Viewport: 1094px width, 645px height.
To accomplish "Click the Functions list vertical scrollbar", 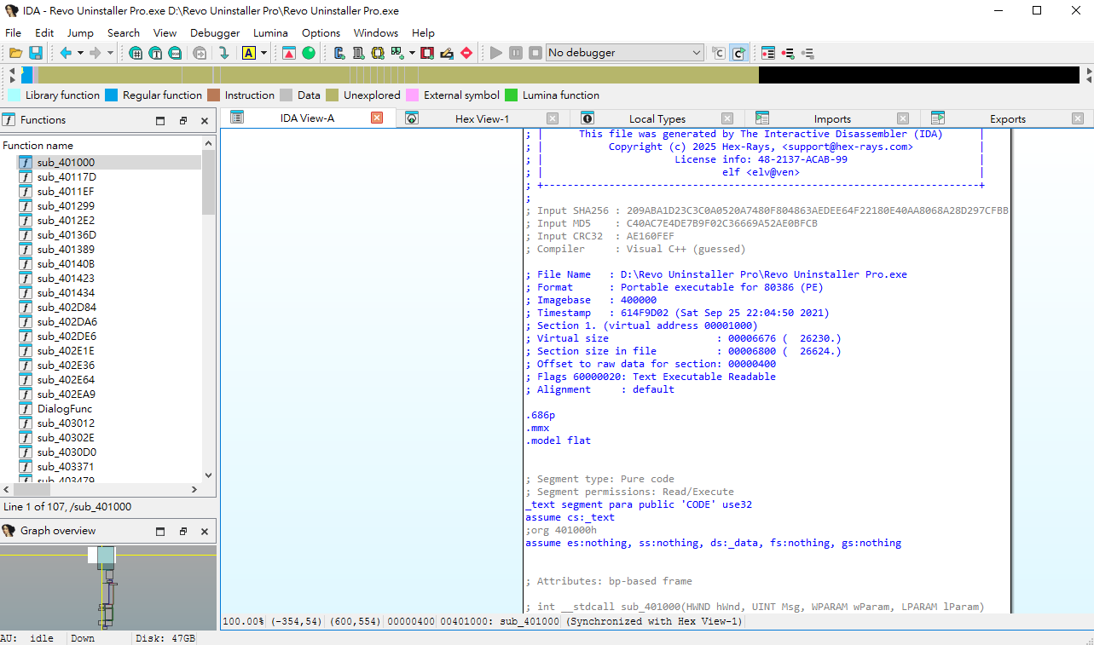I will tap(209, 311).
